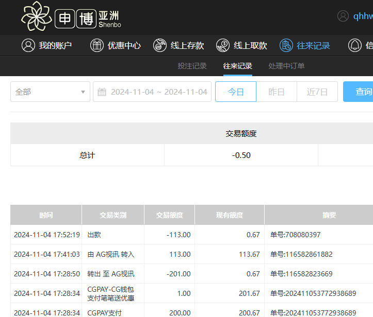Screen dimensions: 373x317
Task: Click the online withdrawal icon
Action: pos(223,45)
